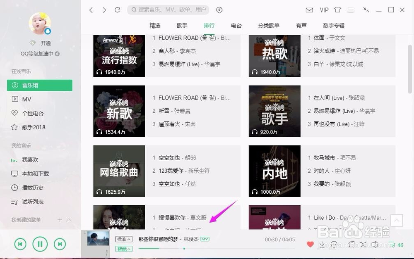The width and height of the screenshot is (414, 259).
Task: Click song 在人间 (Live) - 张韶涵
Action: coord(339,98)
